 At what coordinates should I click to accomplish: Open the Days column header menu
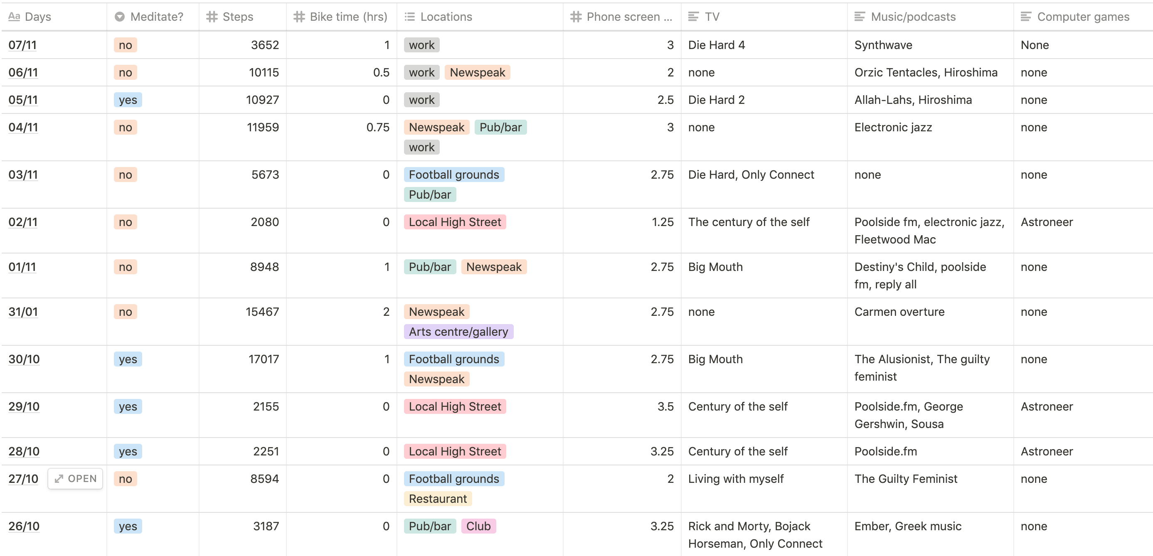[x=54, y=17]
